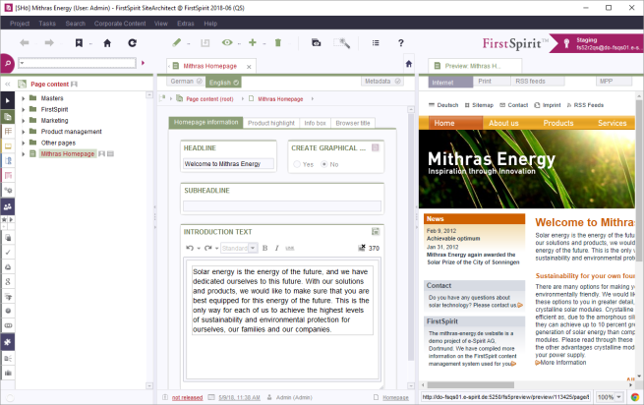Screen dimensions: 644x405
Task: Switch to the English language tab
Action: (x=223, y=83)
